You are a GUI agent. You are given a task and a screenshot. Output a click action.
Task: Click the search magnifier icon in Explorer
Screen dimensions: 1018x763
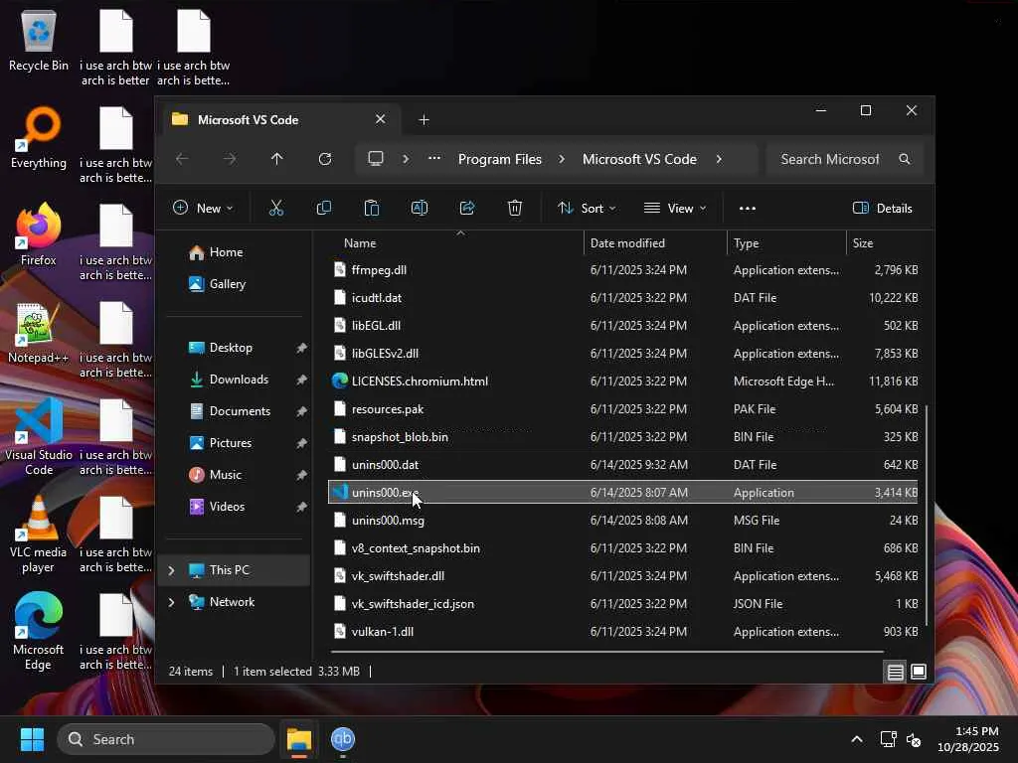pos(905,159)
